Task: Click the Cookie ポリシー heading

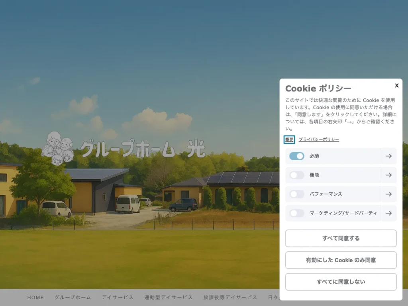Action: [x=318, y=88]
